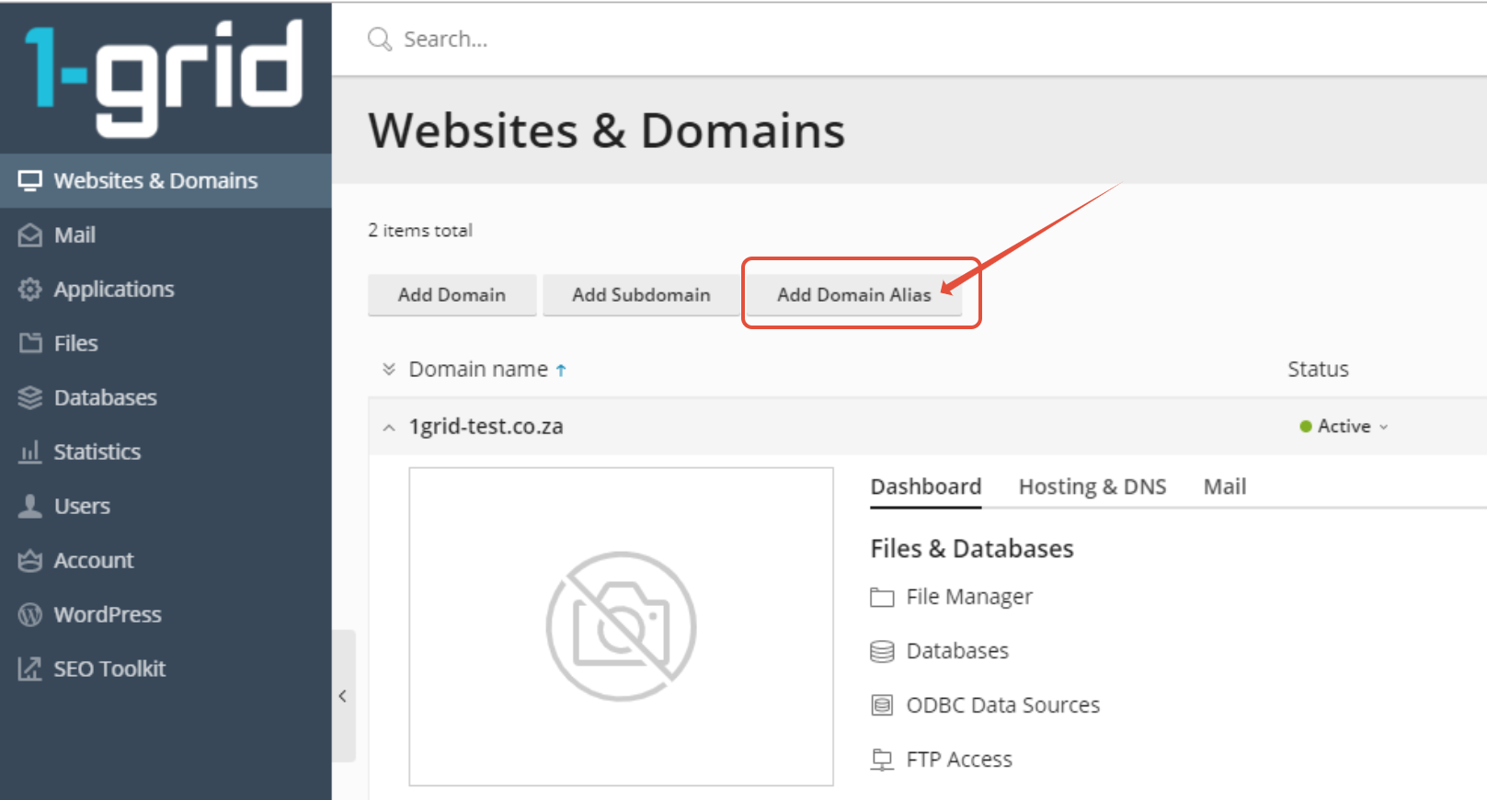
Task: Collapse the sidebar with the arrow handle
Action: click(343, 696)
